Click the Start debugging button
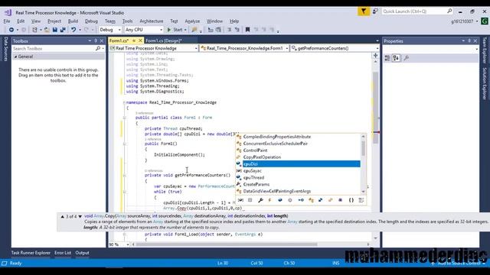Image resolution: width=490 pixels, height=275 pixels. [x=175, y=30]
